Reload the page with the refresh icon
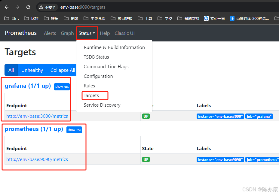This screenshot has height=194, width=279. pyautogui.click(x=28, y=7)
